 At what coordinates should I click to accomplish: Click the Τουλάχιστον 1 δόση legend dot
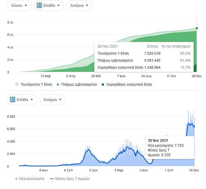tap(17, 85)
